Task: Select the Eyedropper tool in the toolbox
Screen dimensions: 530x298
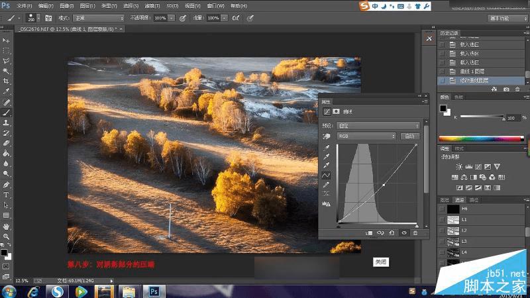Action: [6, 91]
